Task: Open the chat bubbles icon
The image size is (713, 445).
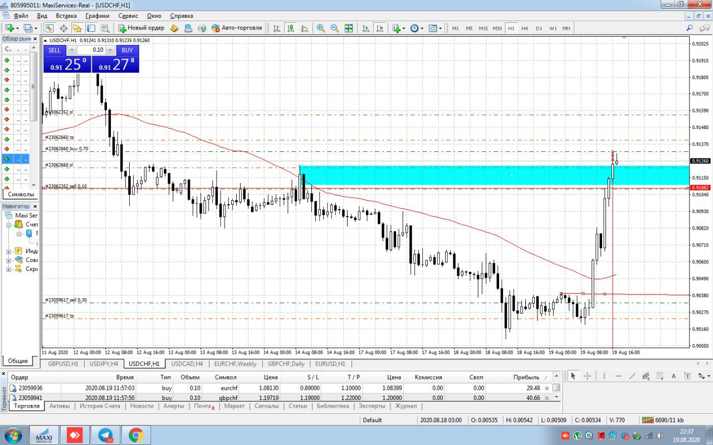Action: pos(704,28)
